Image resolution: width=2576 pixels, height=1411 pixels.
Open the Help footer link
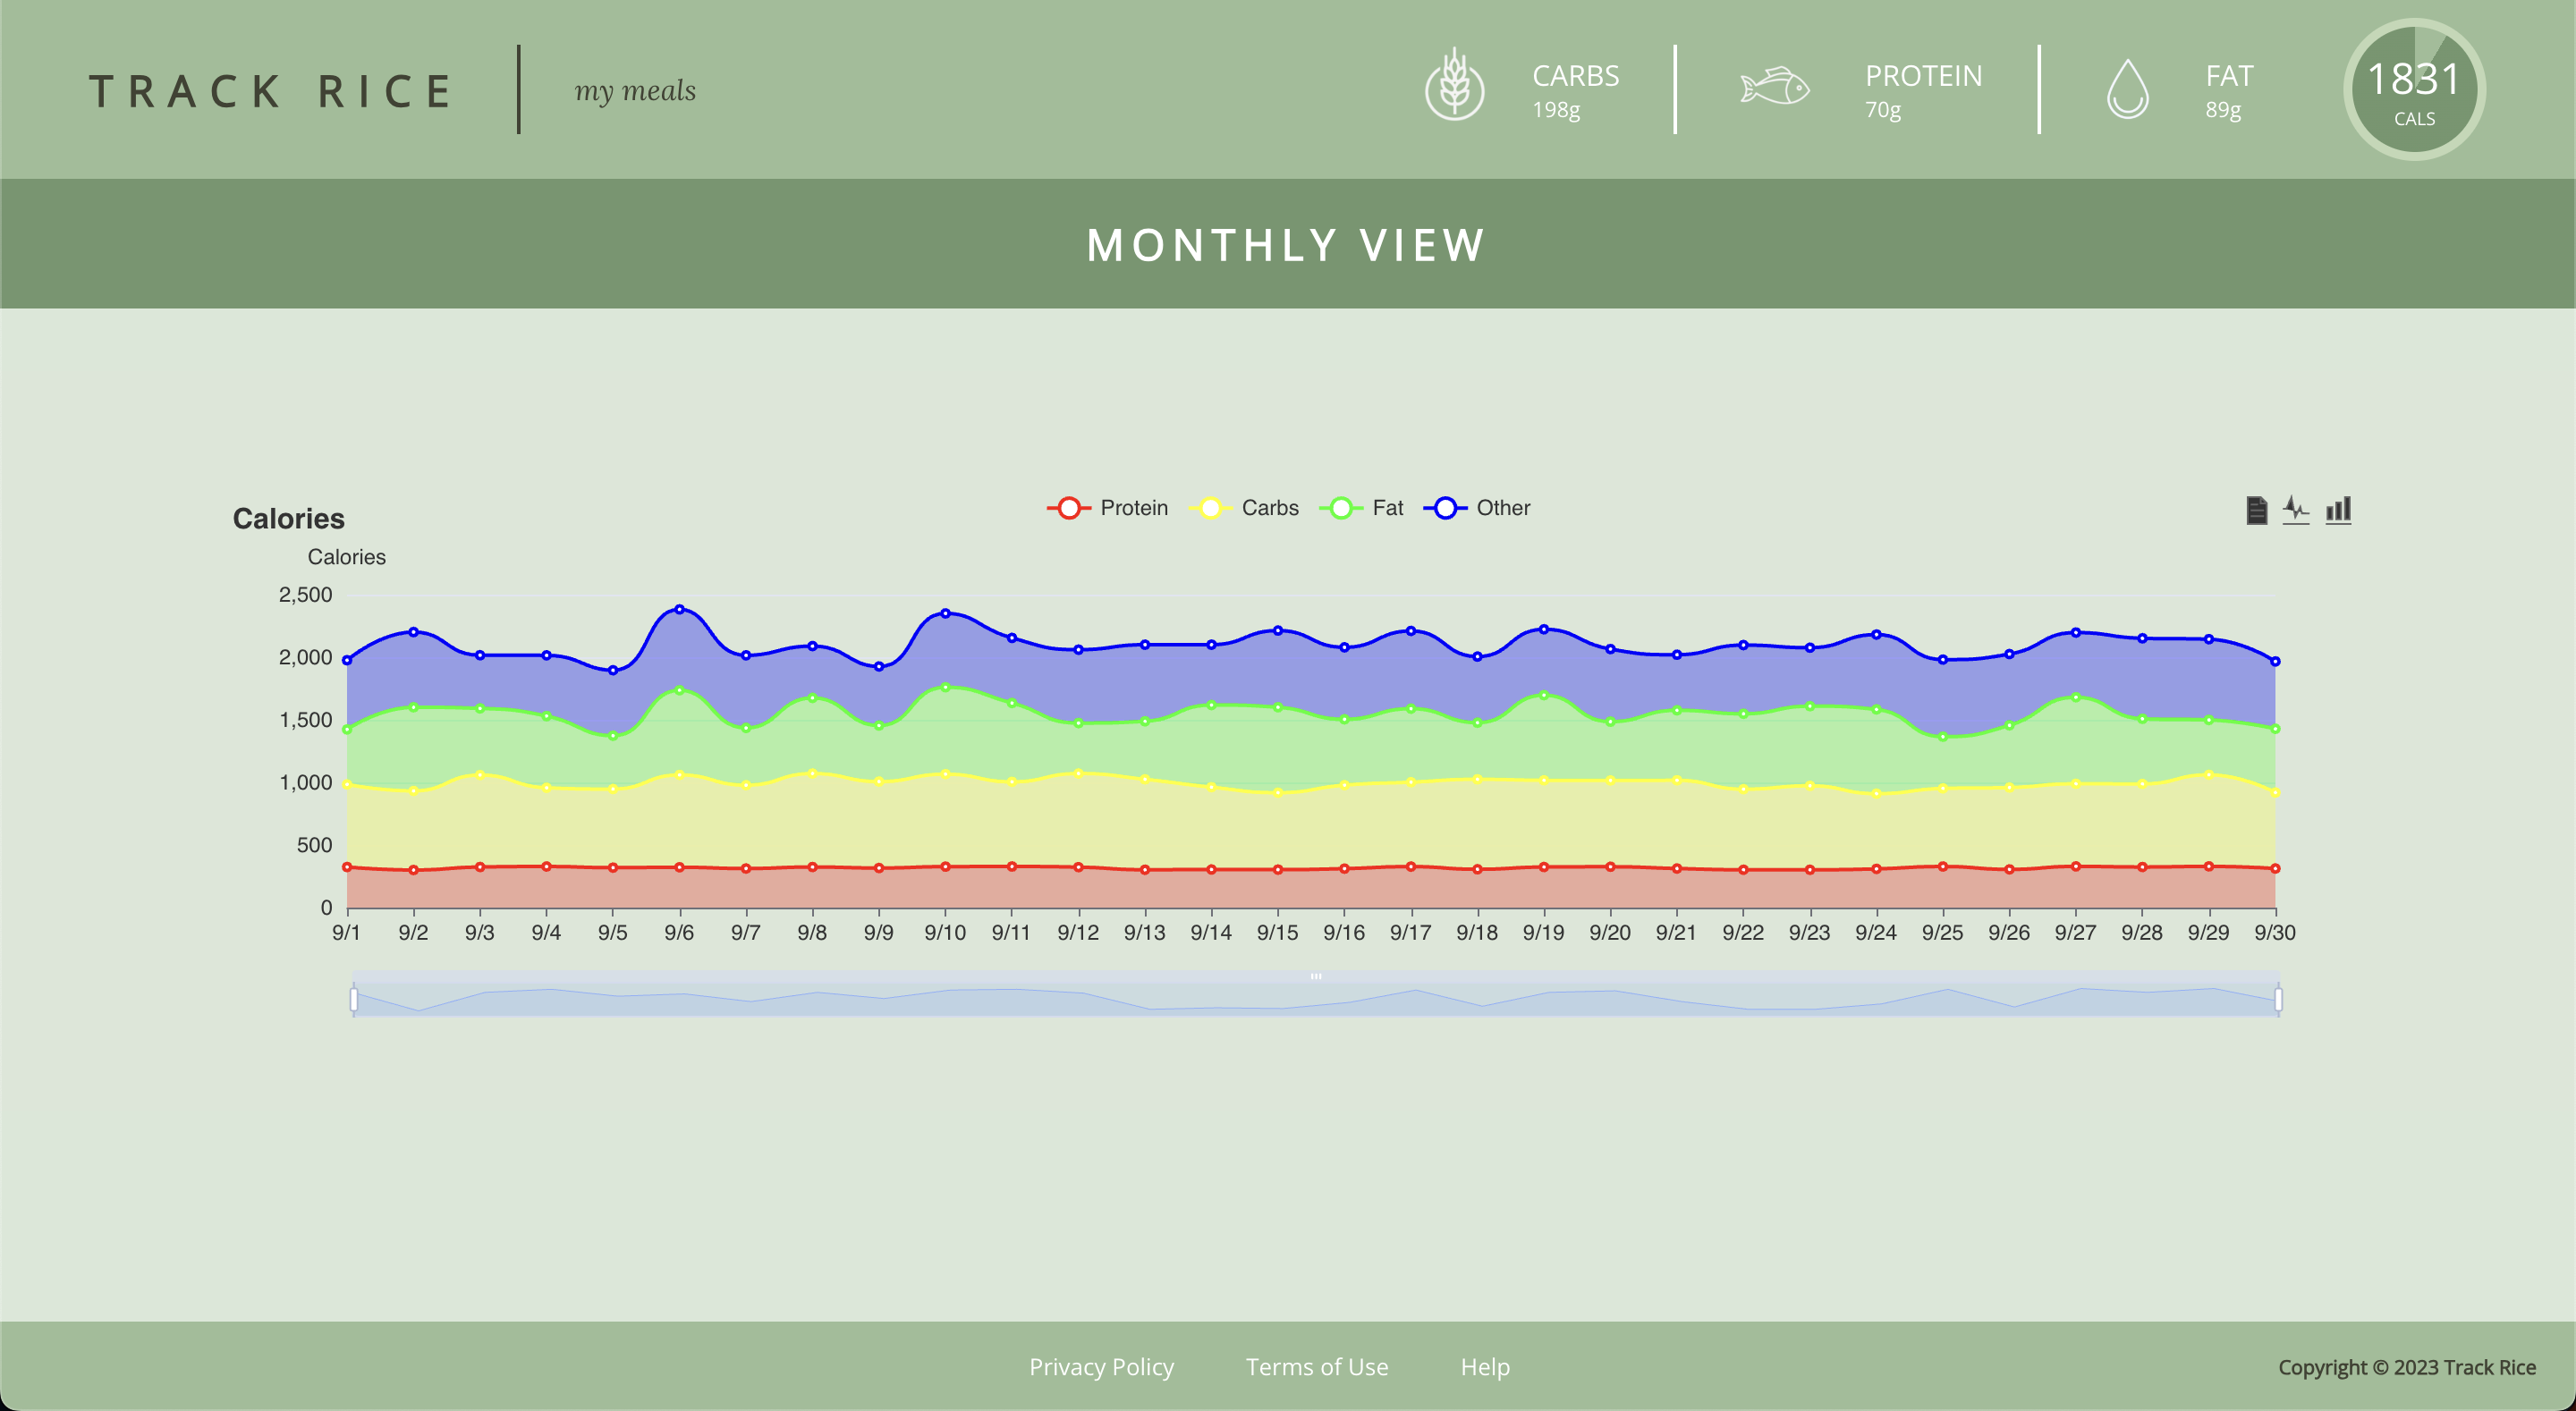1485,1367
